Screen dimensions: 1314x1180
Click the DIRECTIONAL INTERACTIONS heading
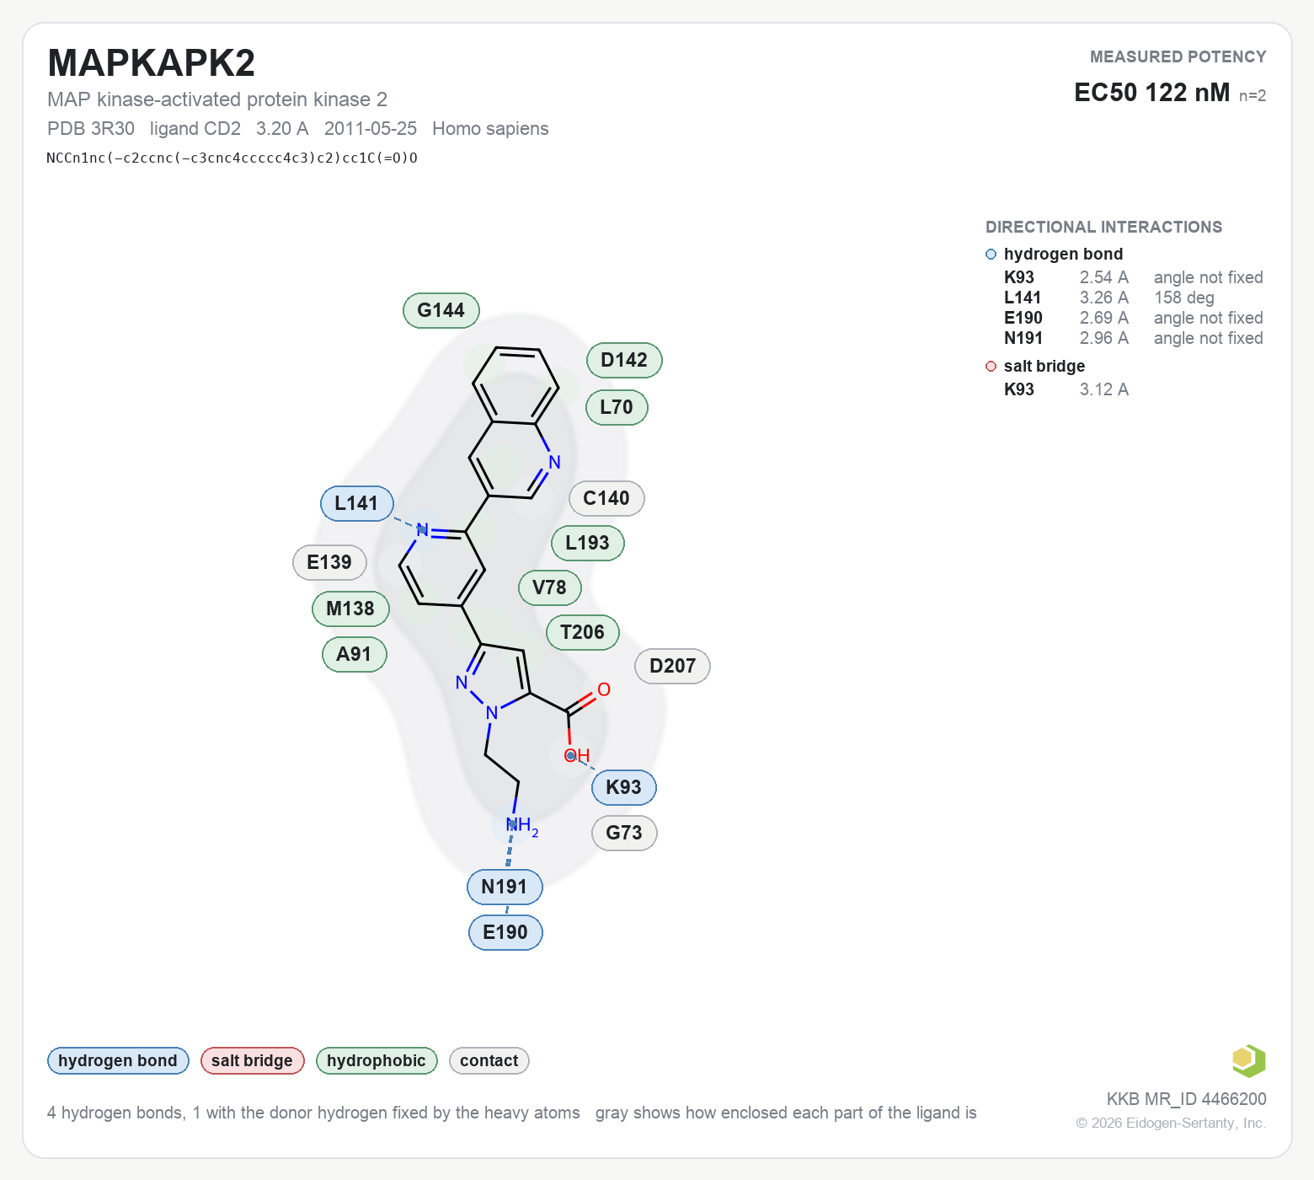click(x=1103, y=227)
